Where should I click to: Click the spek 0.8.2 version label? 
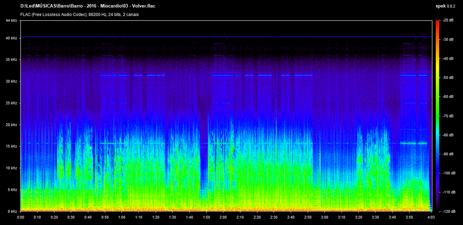point(445,6)
